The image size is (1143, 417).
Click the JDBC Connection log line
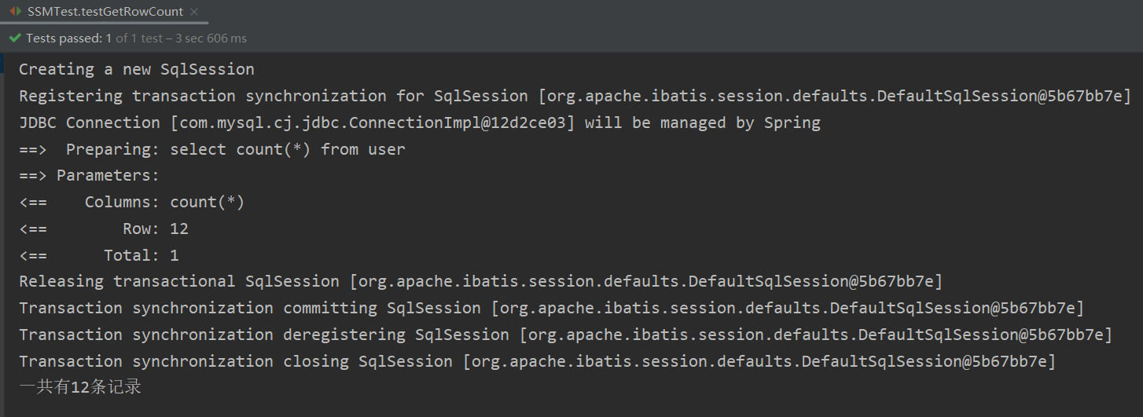(420, 123)
